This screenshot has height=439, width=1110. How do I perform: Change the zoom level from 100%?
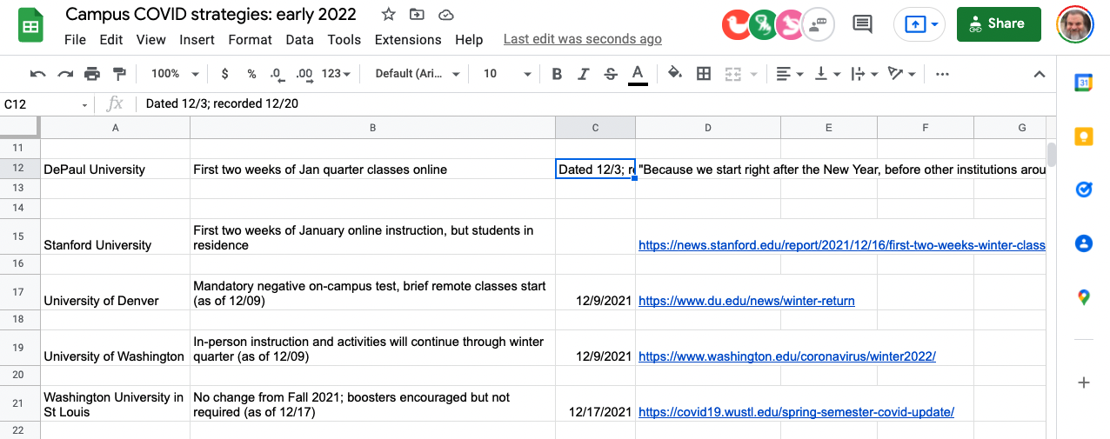(x=175, y=74)
